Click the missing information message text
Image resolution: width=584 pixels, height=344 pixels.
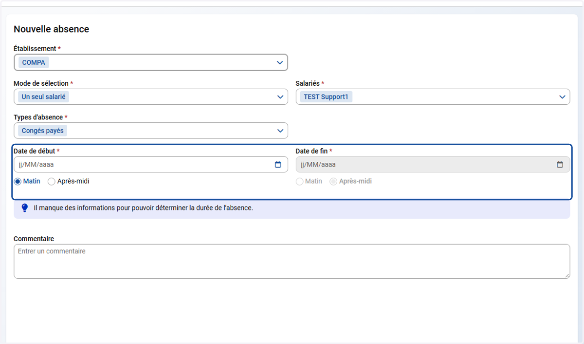pos(143,208)
